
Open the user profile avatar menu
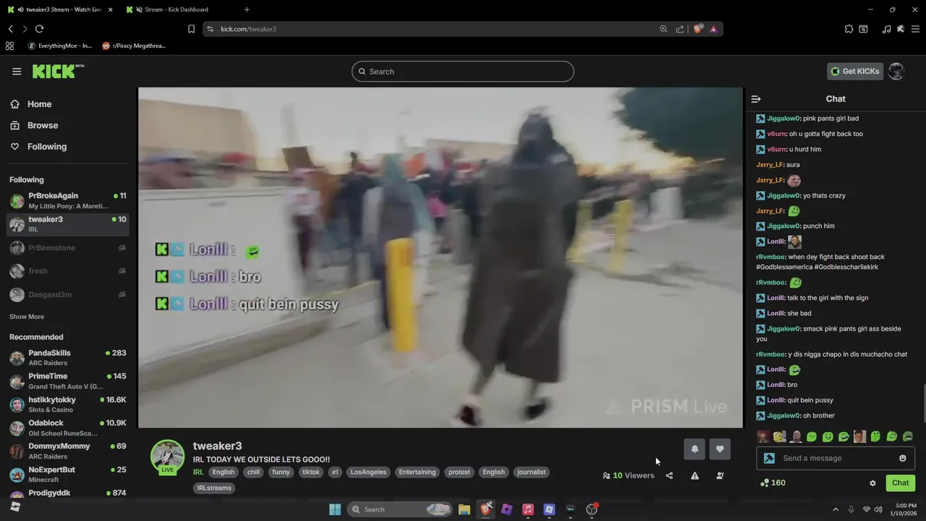click(896, 71)
